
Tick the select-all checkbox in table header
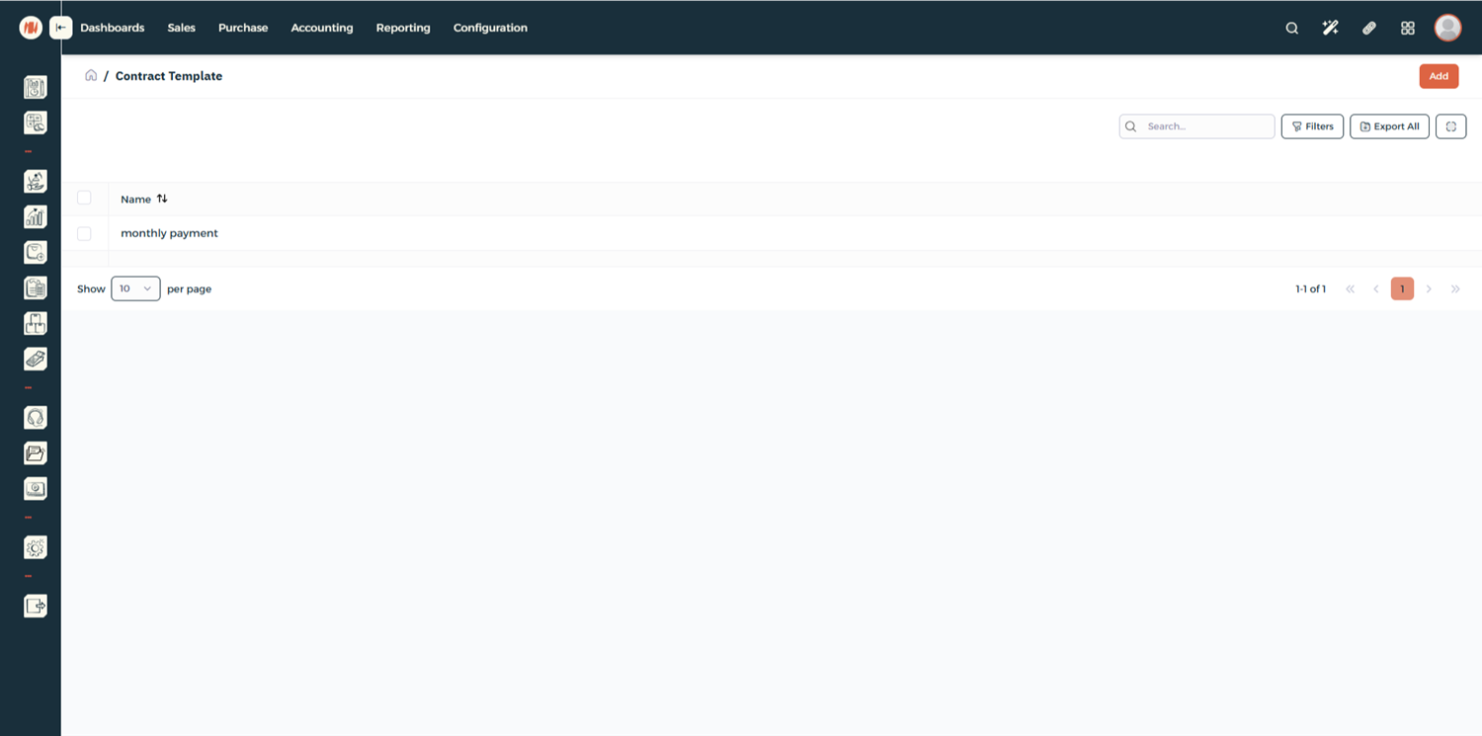(x=84, y=199)
